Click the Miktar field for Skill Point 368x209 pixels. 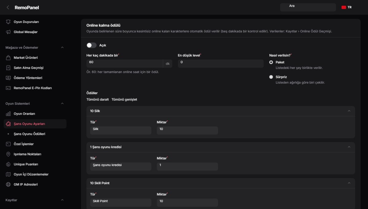(187, 203)
